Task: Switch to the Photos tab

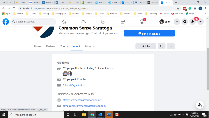Action: click(x=64, y=46)
